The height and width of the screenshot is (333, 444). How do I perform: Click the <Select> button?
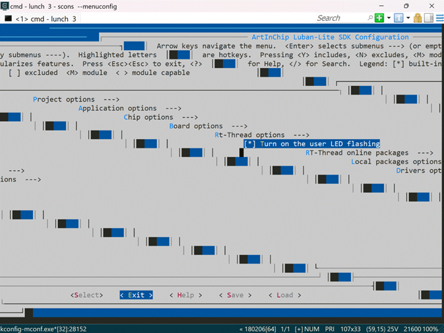pyautogui.click(x=86, y=295)
